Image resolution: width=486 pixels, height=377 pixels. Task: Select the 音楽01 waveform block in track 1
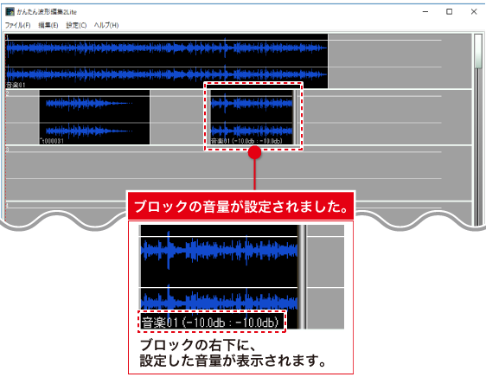point(167,61)
